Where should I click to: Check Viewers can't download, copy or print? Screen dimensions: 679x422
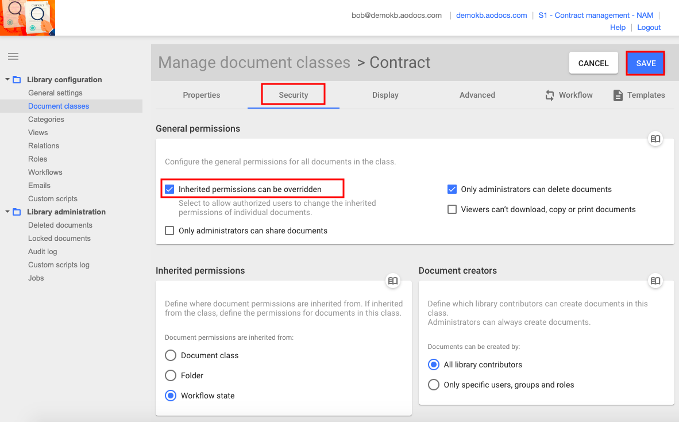pyautogui.click(x=452, y=210)
